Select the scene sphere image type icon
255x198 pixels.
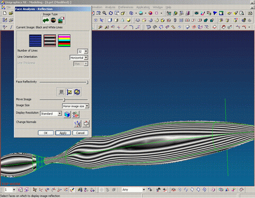pos(54,20)
